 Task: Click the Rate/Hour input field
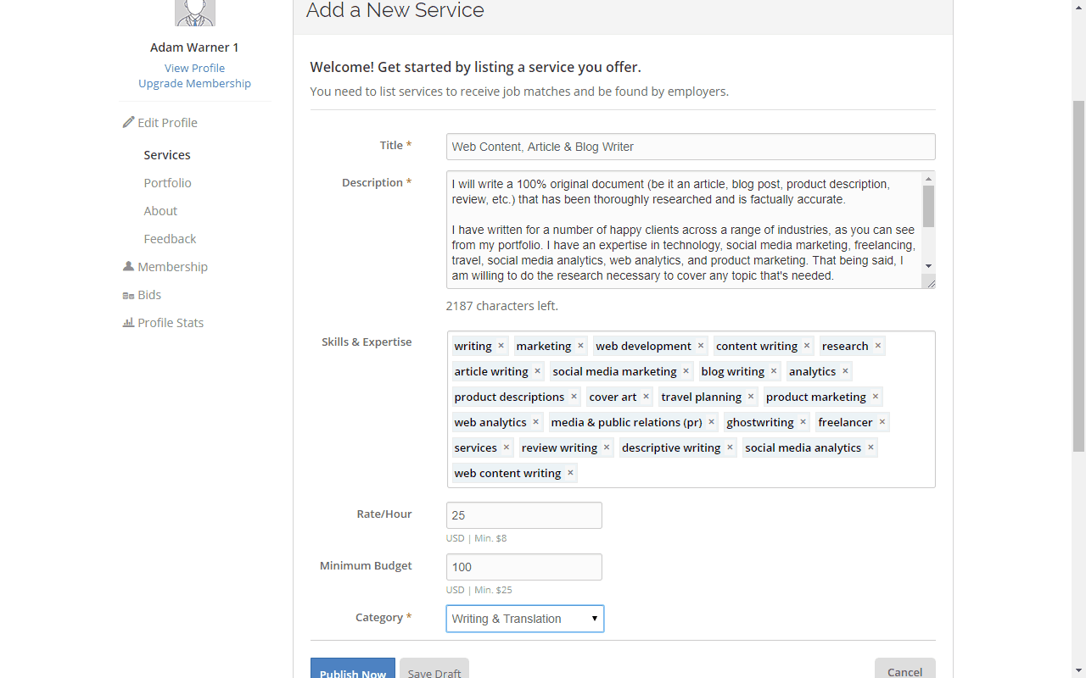coord(524,515)
